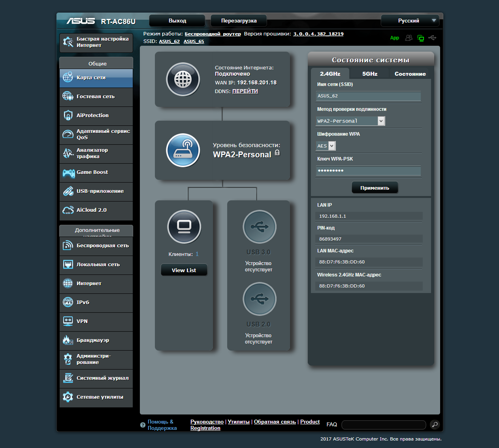Expand the AES WPA encryption dropdown

pos(326,146)
